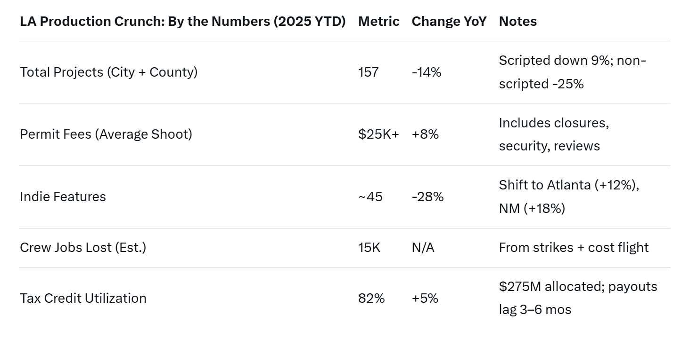
Task: Click the 157 metric value
Action: coord(368,72)
